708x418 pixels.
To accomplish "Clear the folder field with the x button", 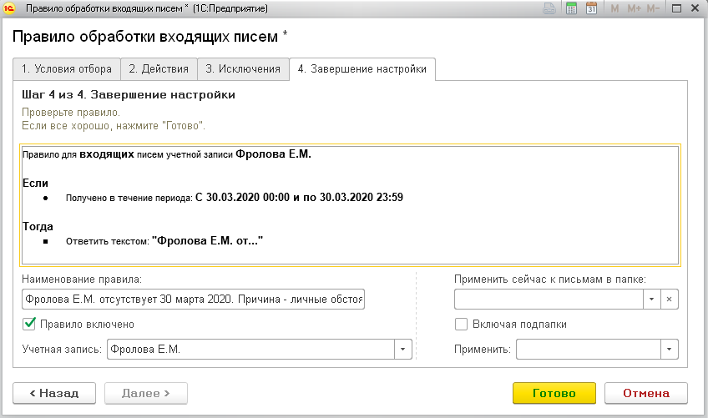I will point(669,299).
